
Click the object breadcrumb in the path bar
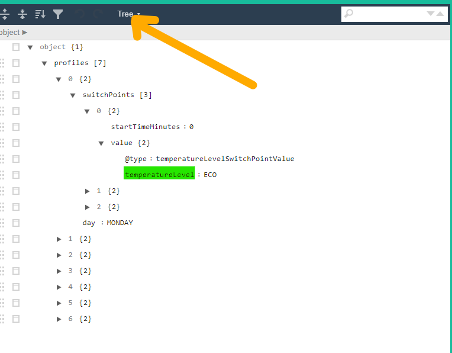pos(10,33)
